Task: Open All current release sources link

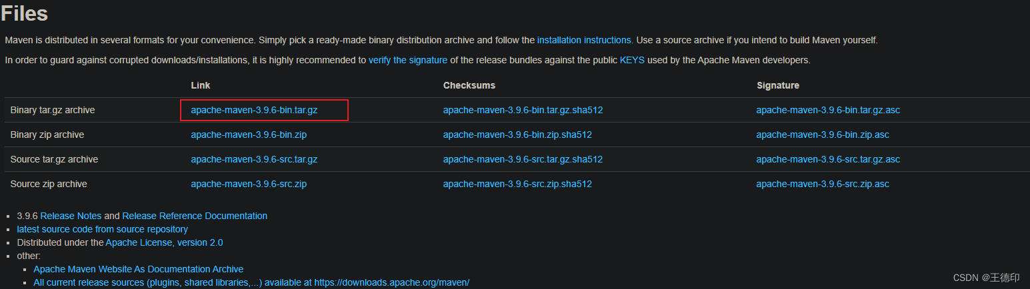Action: click(251, 282)
